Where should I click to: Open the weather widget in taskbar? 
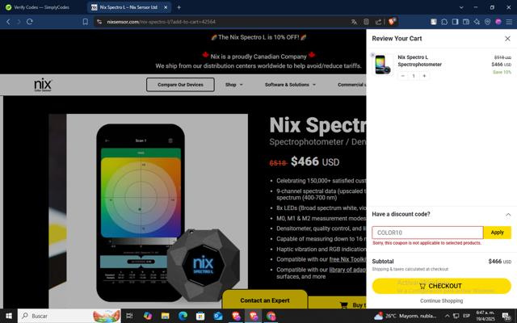(407, 316)
